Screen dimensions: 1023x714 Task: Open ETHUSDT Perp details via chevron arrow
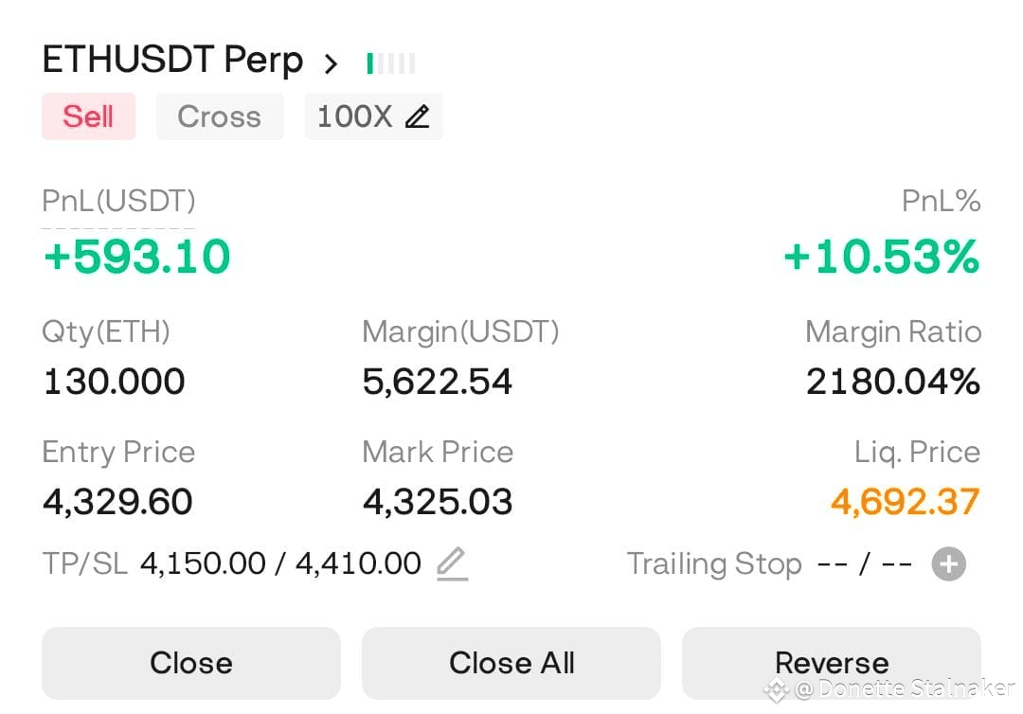pyautogui.click(x=331, y=63)
